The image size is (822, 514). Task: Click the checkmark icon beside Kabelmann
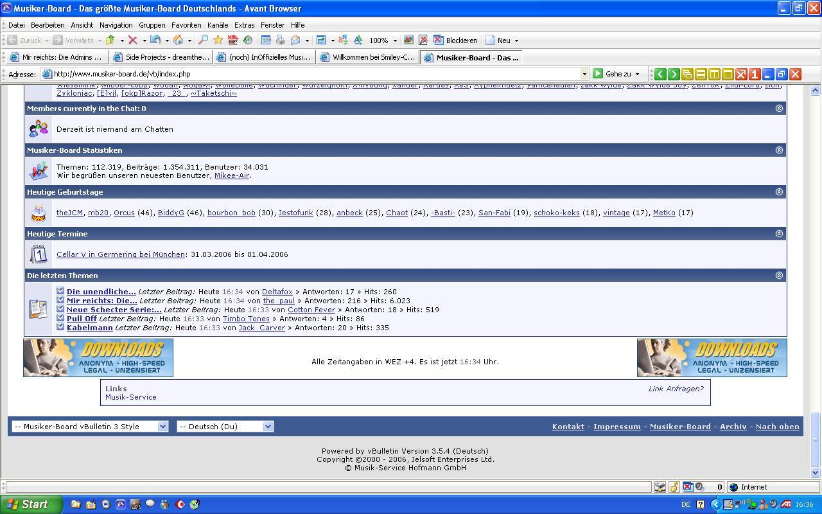point(60,327)
